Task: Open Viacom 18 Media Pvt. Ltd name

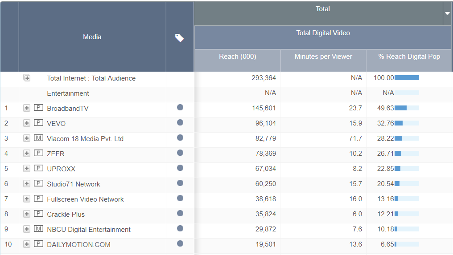Action: [x=85, y=139]
